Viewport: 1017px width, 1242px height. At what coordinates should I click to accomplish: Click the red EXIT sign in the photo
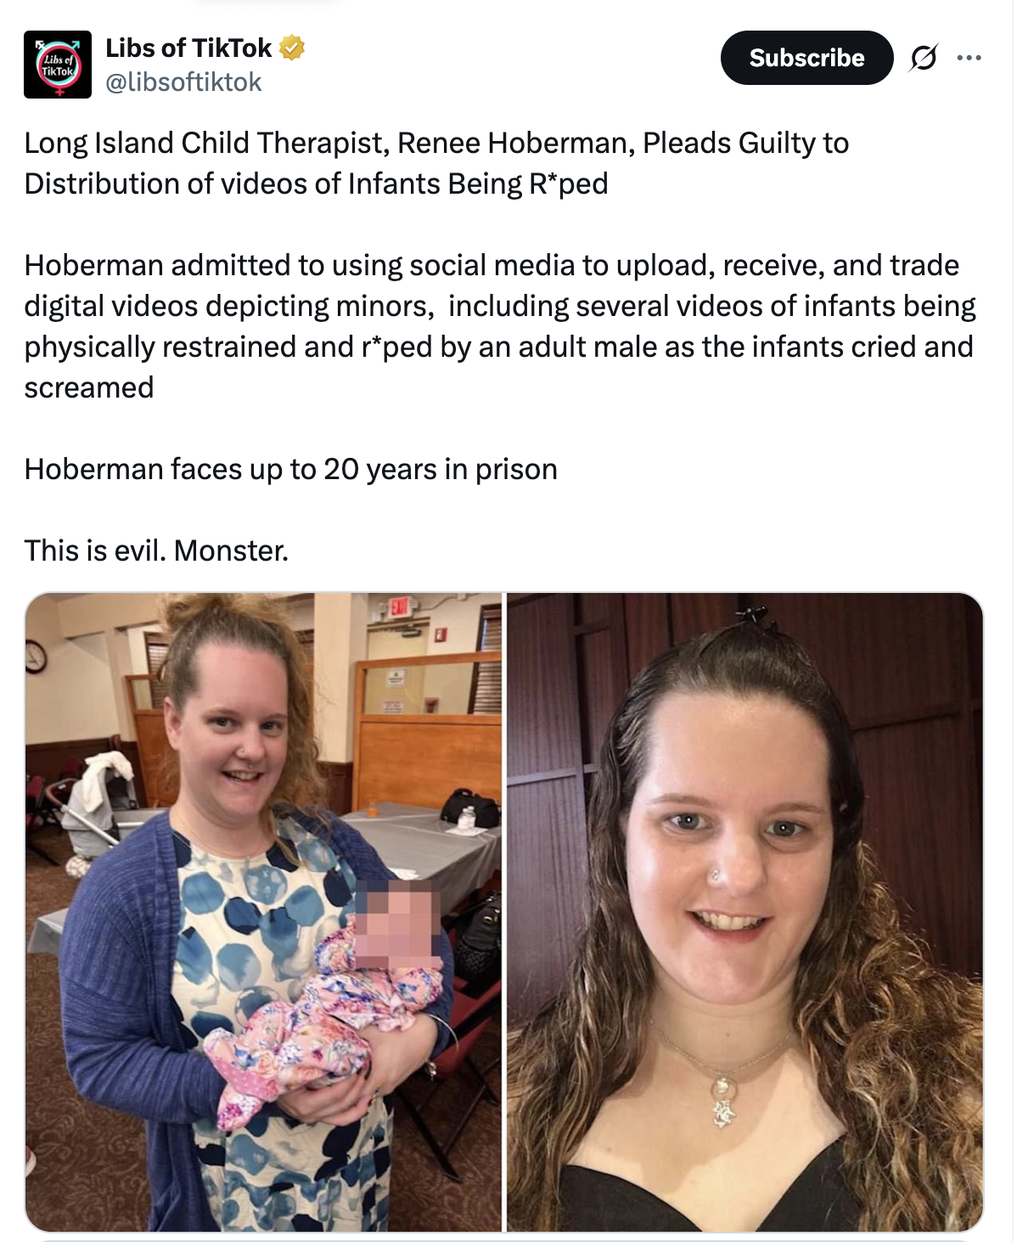(x=400, y=607)
